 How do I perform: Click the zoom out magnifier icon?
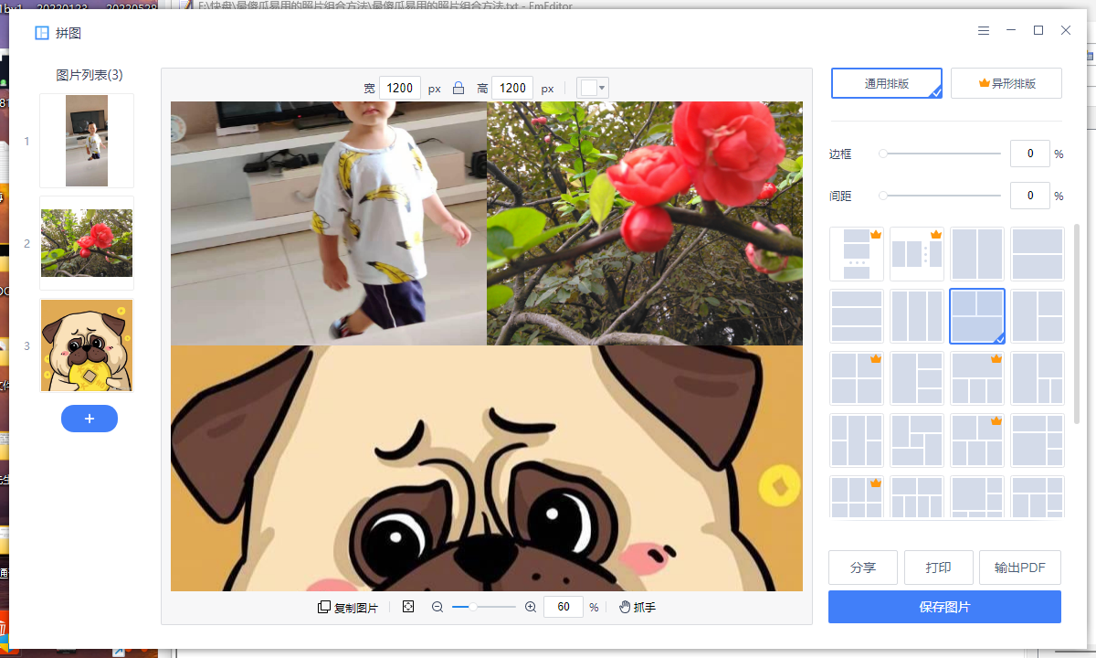(x=437, y=607)
